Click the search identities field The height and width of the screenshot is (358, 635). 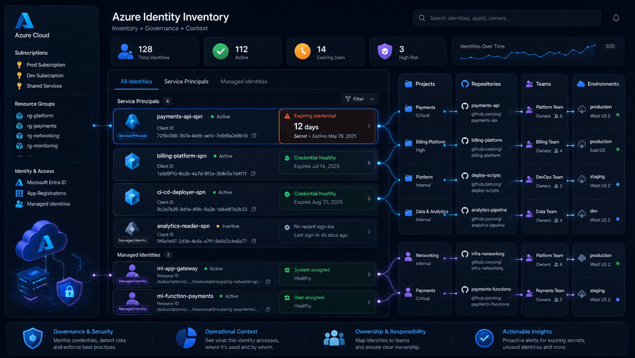[x=507, y=18]
